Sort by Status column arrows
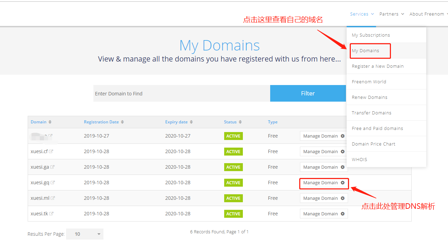Viewport: 448px width, 243px height. (x=240, y=122)
